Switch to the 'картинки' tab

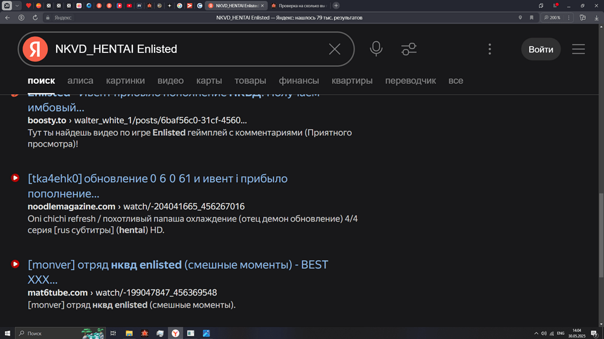126,81
